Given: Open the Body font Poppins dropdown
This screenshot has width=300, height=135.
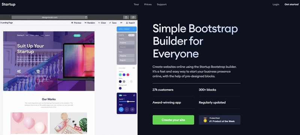Looking at the screenshot, I should click(x=127, y=56).
